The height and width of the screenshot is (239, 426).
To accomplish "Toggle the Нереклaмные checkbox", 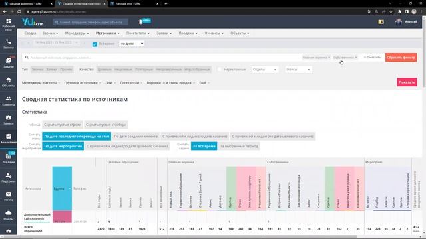I will coord(219,69).
